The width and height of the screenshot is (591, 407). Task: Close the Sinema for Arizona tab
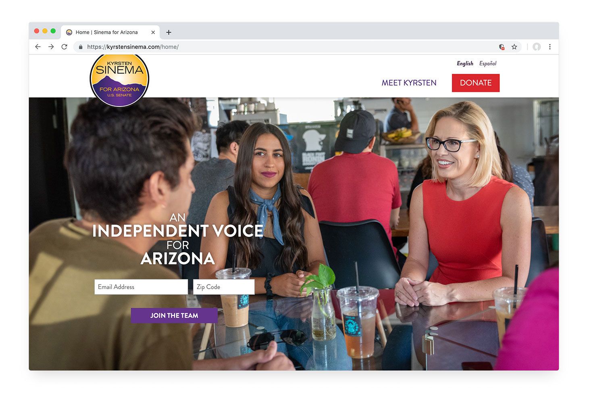(x=153, y=32)
